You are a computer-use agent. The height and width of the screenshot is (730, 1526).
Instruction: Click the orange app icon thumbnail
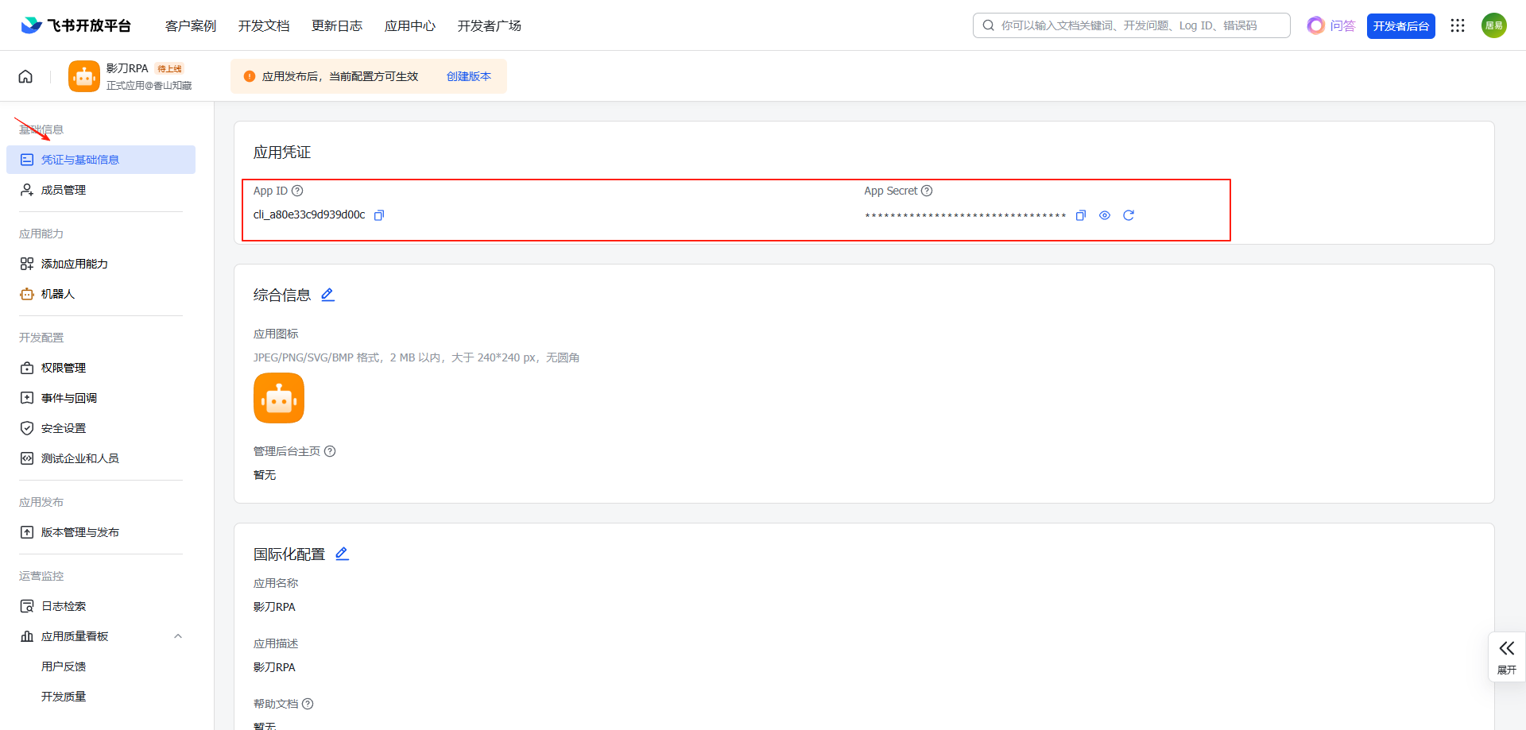click(279, 398)
